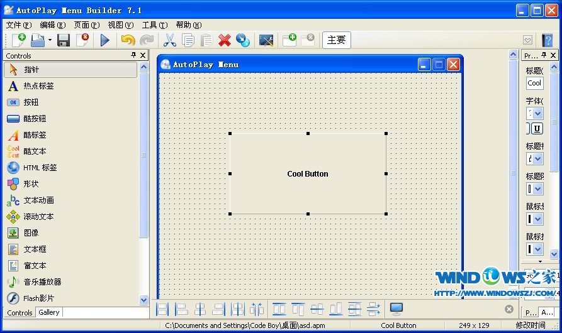
Task: Click the yellow Undo arrow
Action: (128, 40)
